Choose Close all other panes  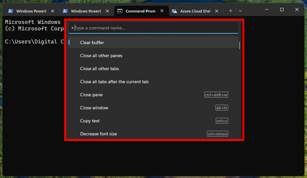[153, 56]
